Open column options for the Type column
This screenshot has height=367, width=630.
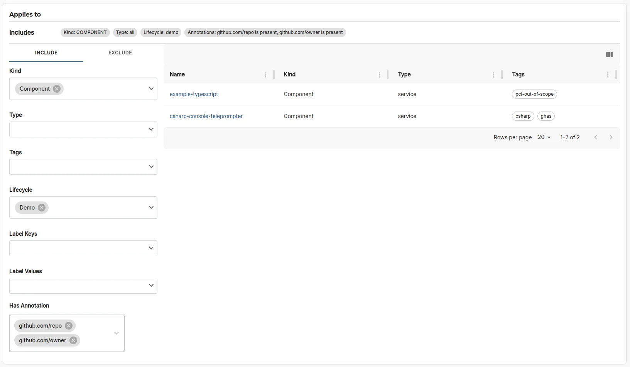tap(493, 74)
